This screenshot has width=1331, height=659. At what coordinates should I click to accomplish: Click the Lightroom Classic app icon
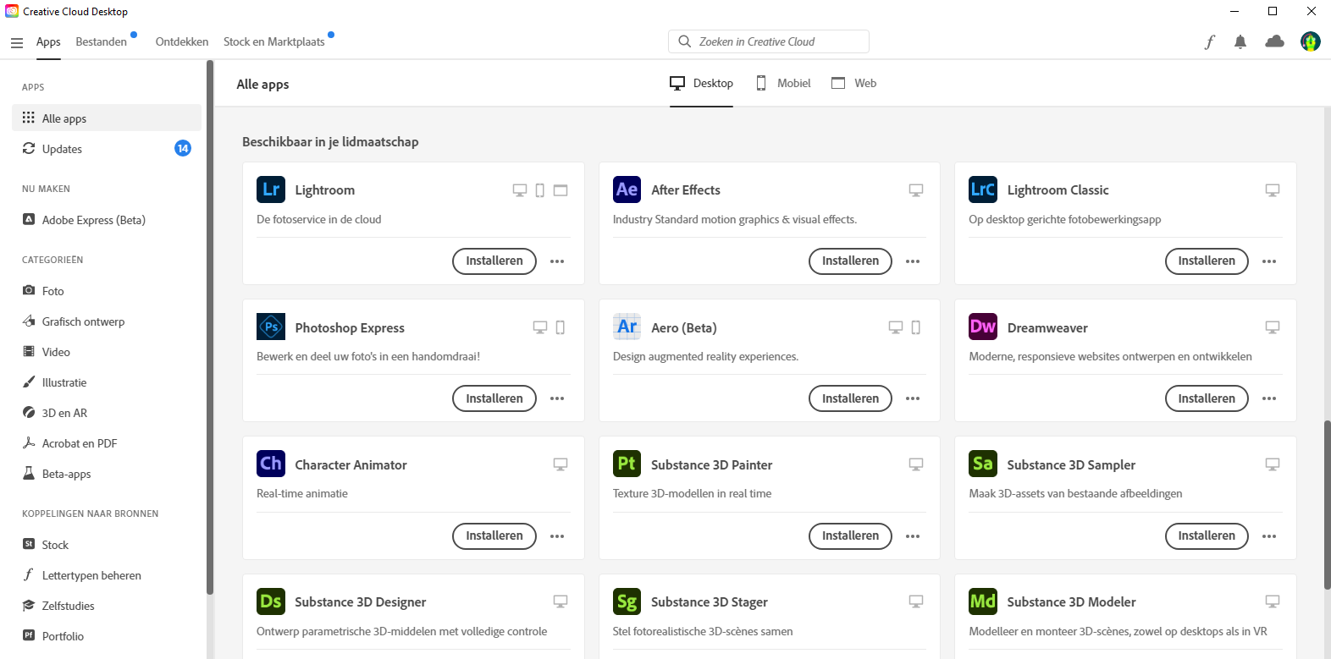click(x=983, y=189)
